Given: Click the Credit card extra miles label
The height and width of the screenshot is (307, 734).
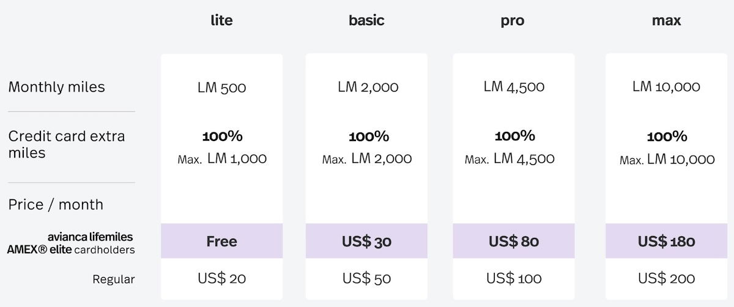Looking at the screenshot, I should tap(66, 144).
